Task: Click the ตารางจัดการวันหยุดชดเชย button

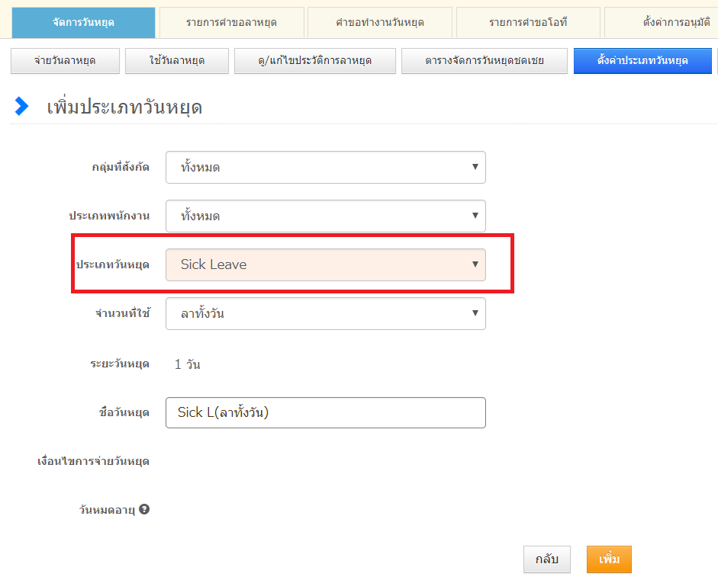Action: [x=485, y=60]
